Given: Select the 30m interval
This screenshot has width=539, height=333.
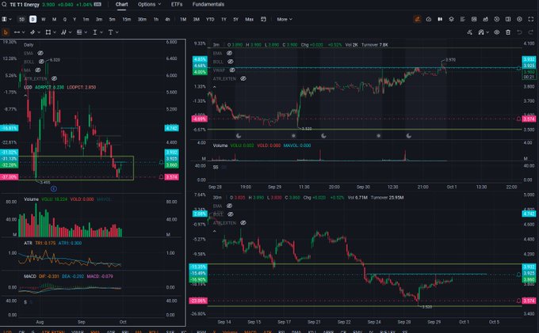Looking at the screenshot, I should (x=142, y=20).
